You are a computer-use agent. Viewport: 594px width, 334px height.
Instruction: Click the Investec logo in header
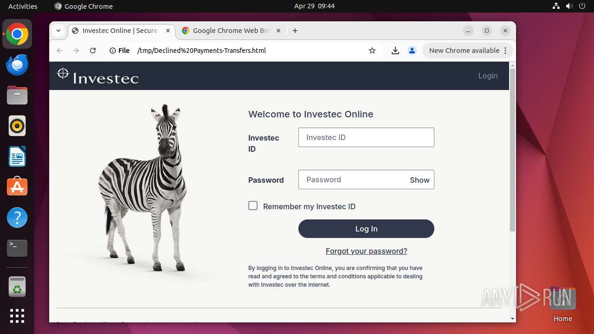coord(98,76)
